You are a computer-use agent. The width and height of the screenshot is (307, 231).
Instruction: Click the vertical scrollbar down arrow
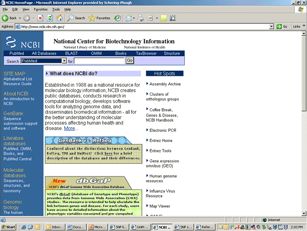304,213
